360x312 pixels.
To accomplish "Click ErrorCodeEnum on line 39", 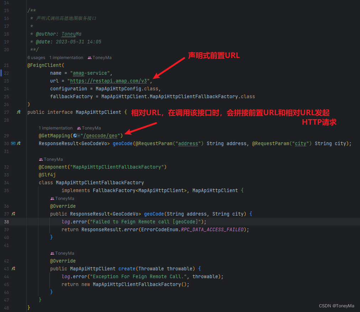I will point(160,229).
